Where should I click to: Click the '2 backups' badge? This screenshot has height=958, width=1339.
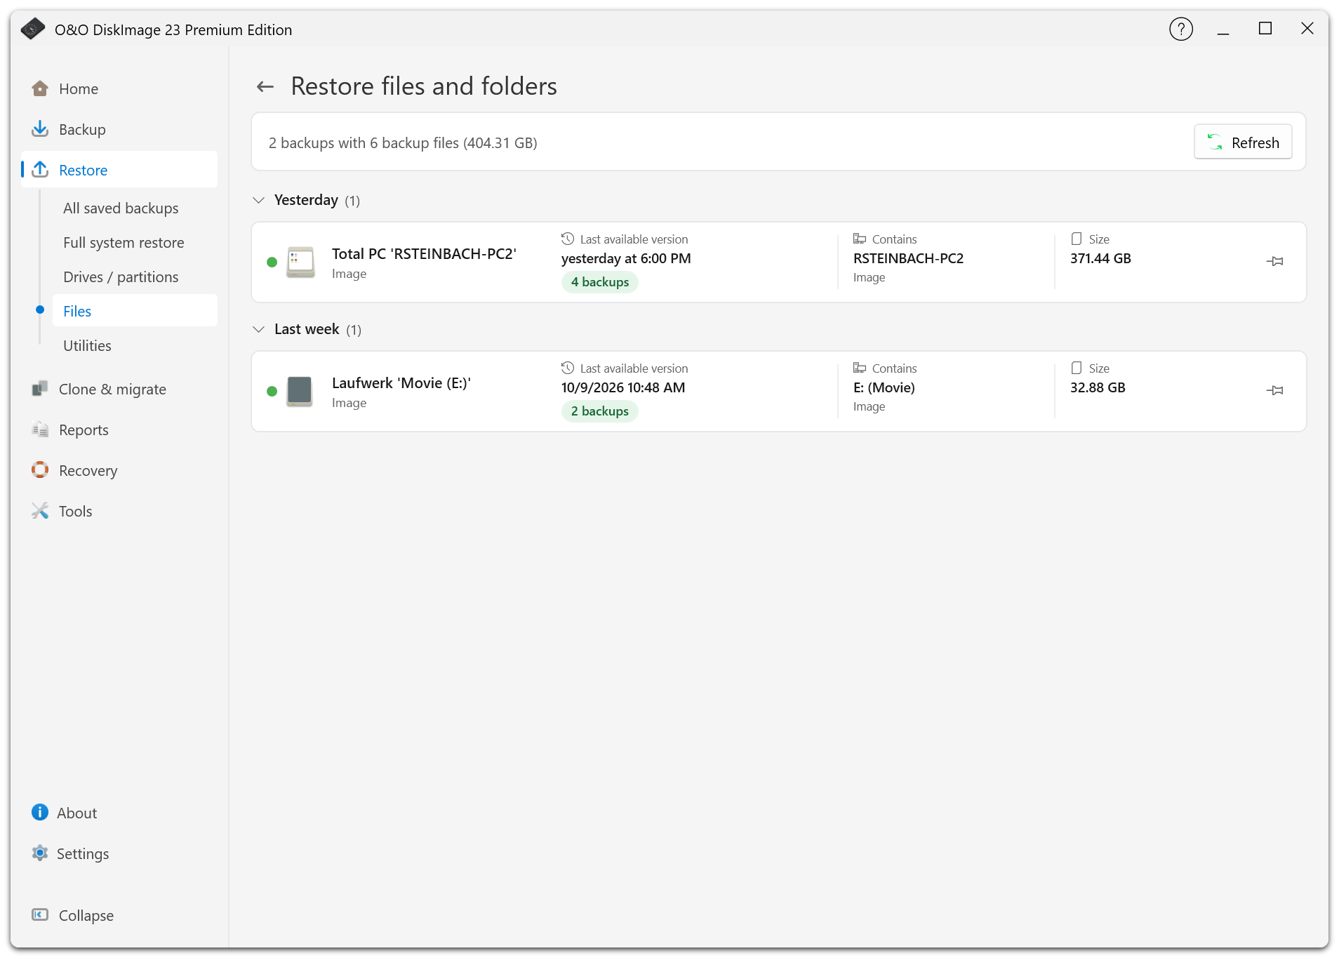(x=600, y=411)
